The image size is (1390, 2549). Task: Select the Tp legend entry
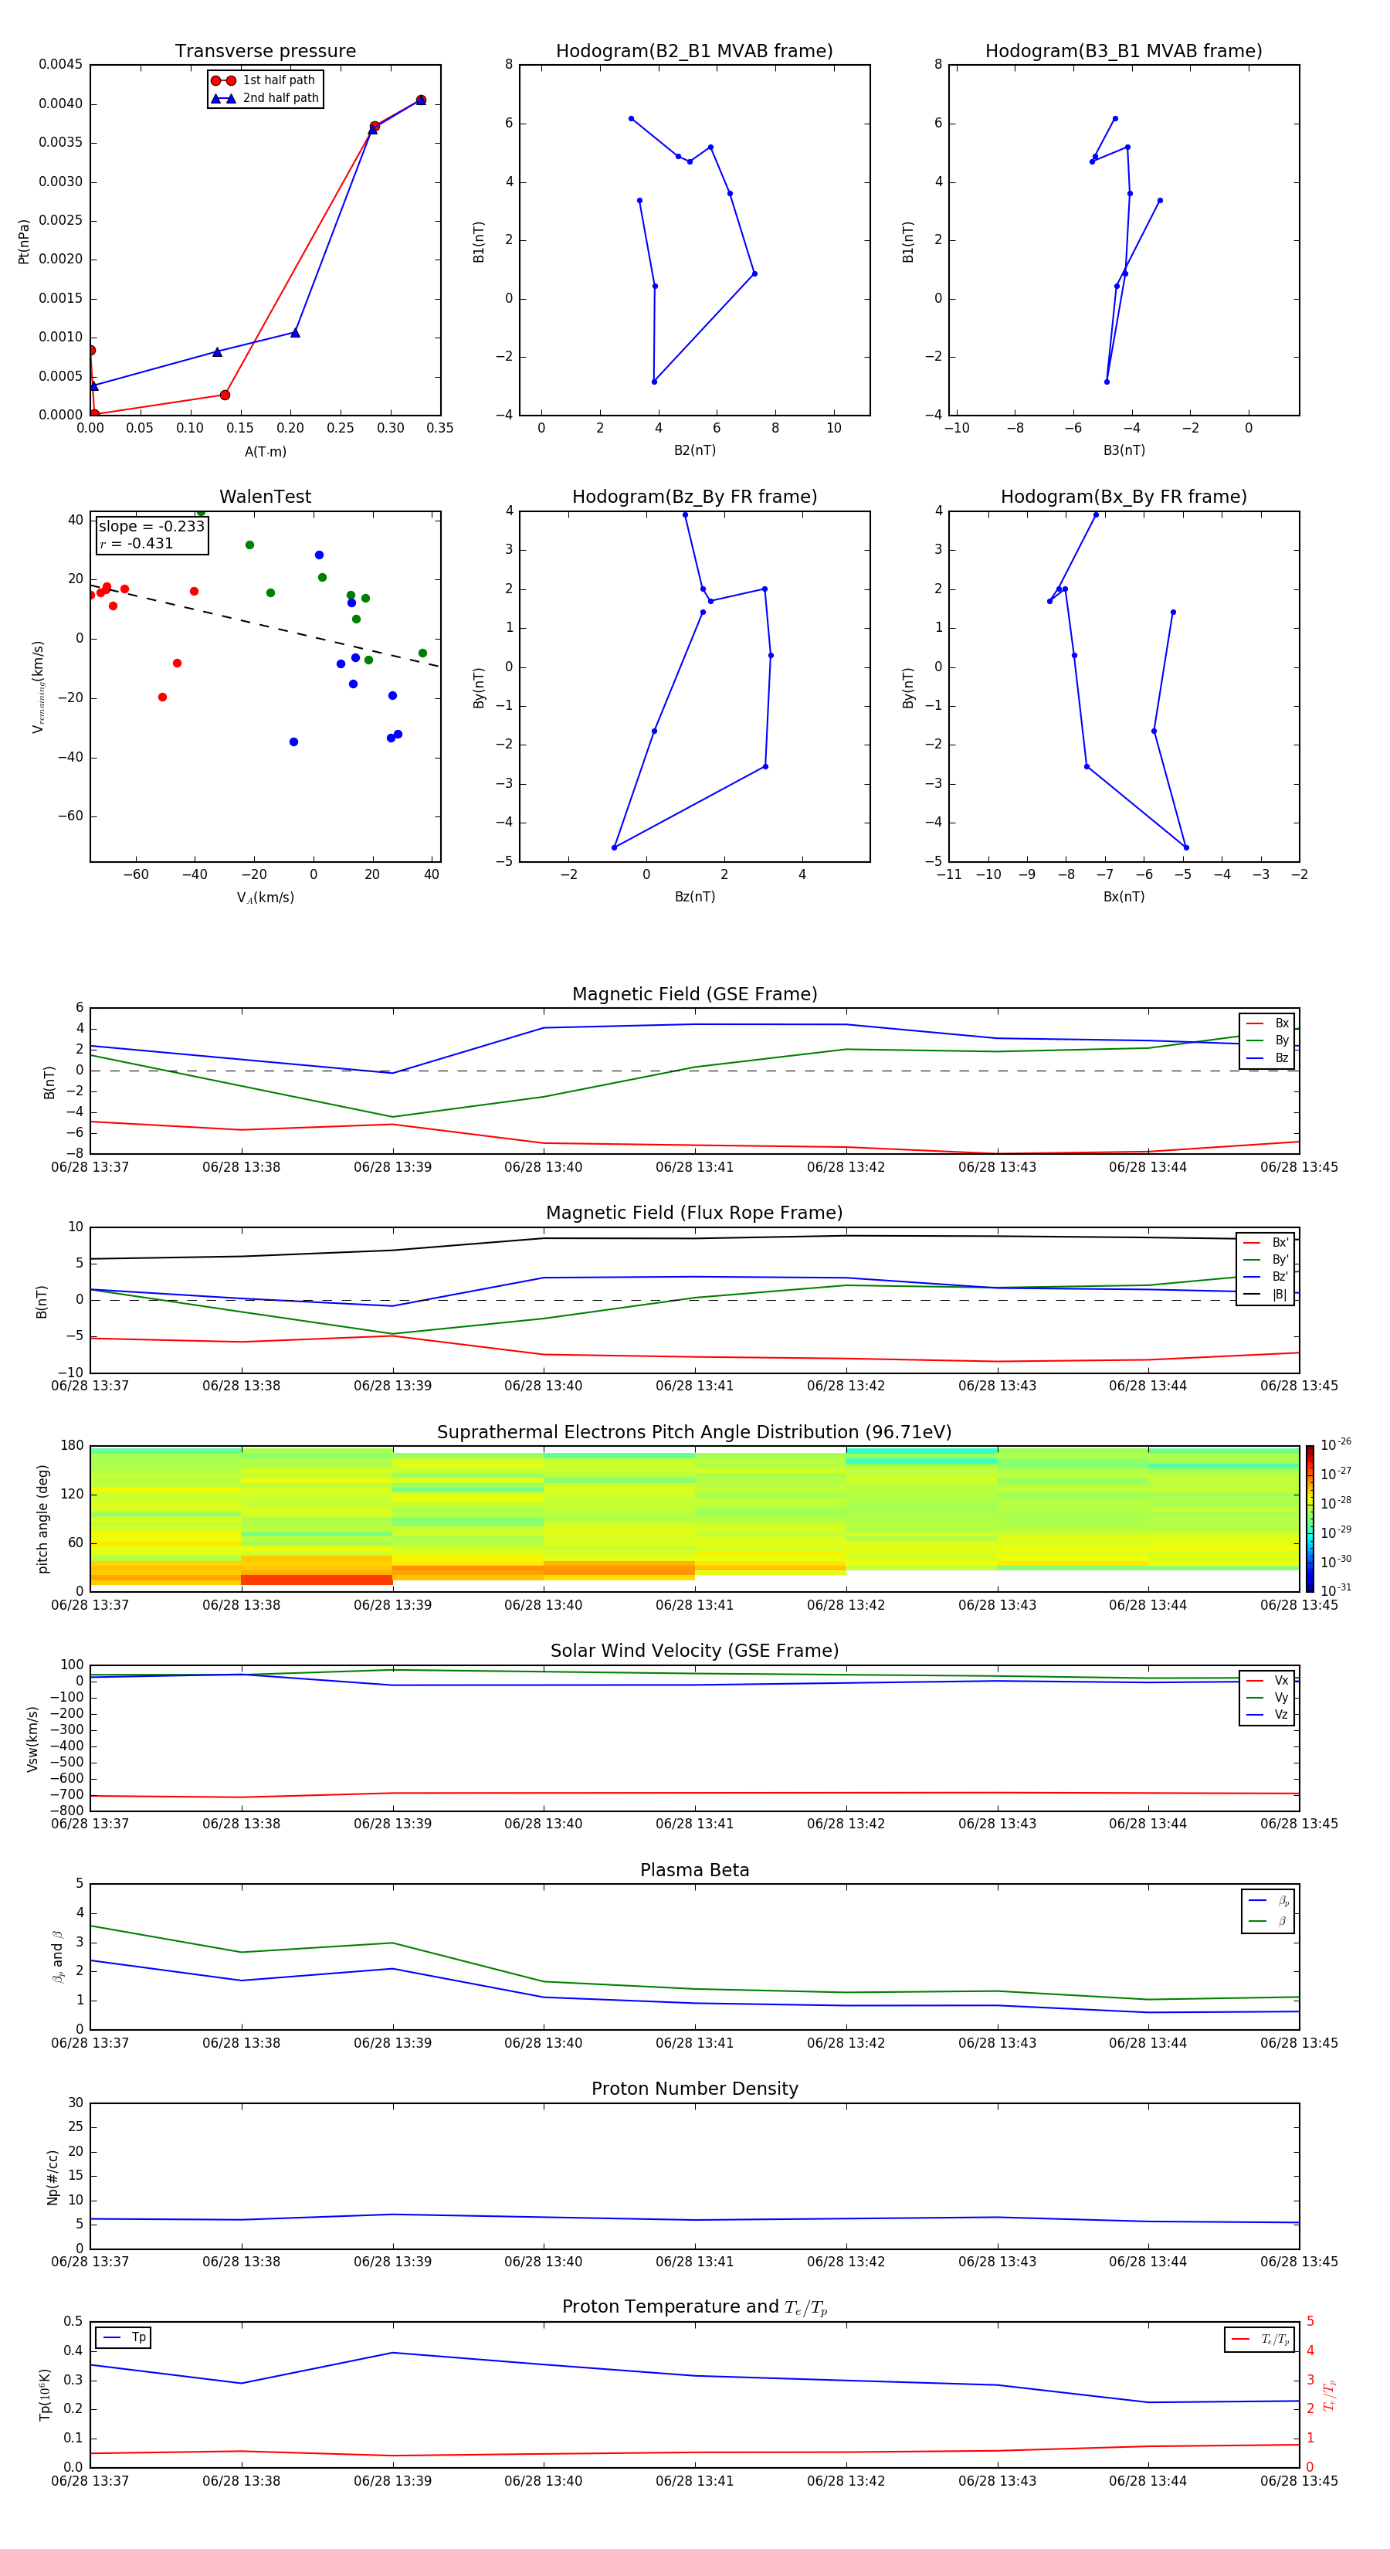[124, 2337]
